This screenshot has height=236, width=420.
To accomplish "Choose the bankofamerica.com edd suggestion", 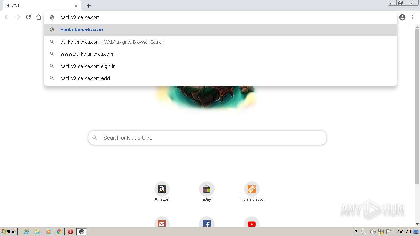I will tap(220, 78).
